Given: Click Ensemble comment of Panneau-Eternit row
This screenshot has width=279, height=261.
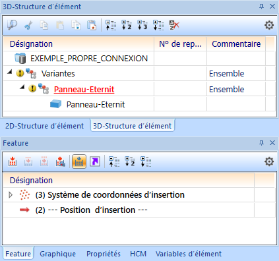Looking at the screenshot, I should (226, 89).
